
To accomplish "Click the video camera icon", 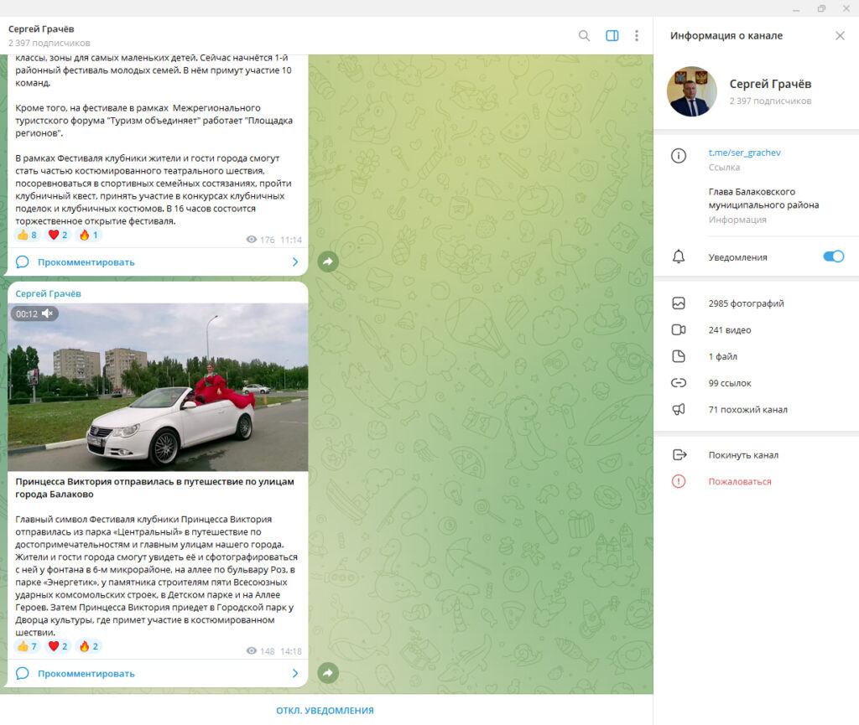I will pyautogui.click(x=678, y=329).
